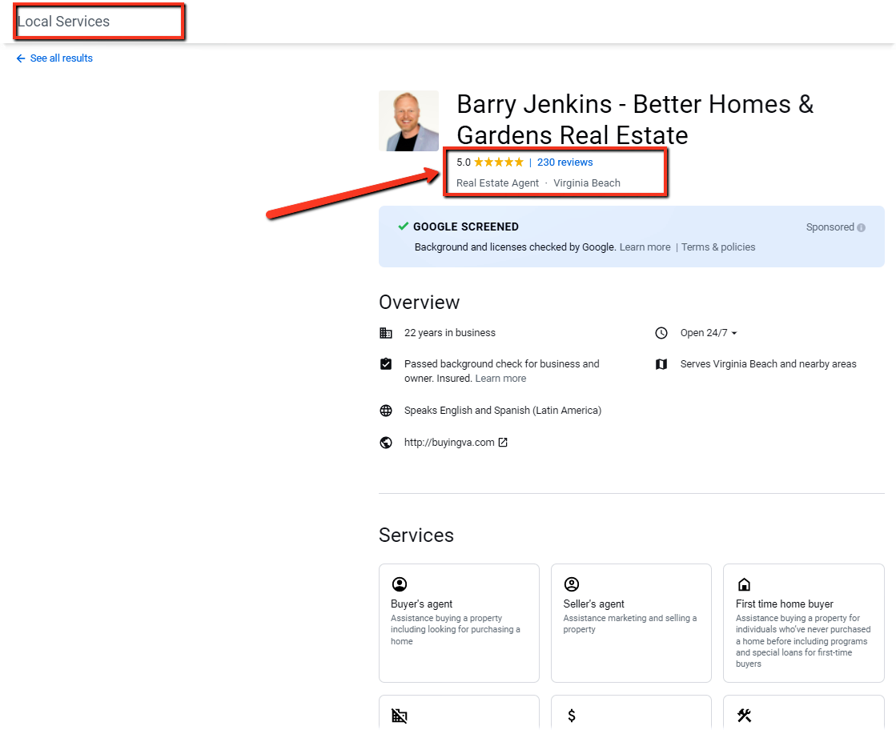Viewport: 896px width, 730px height.
Task: Open Terms & policies link
Action: 718,247
